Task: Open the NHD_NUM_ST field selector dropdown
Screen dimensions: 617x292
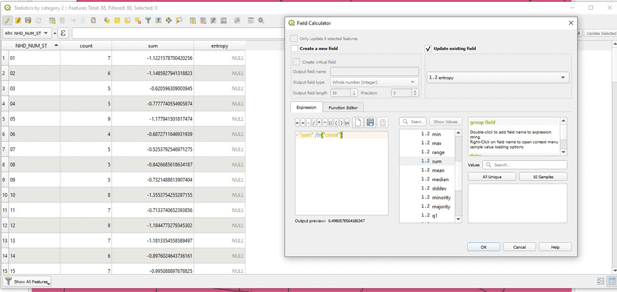Action: coord(27,33)
